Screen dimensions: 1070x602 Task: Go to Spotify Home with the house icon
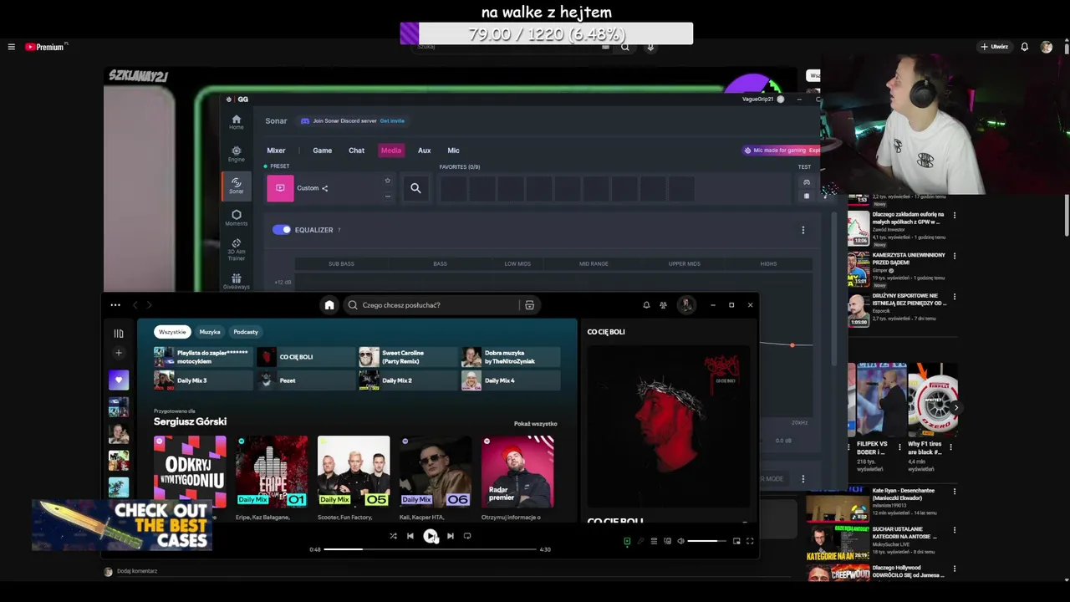pos(329,305)
